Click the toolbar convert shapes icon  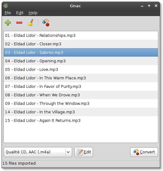pos(46,23)
